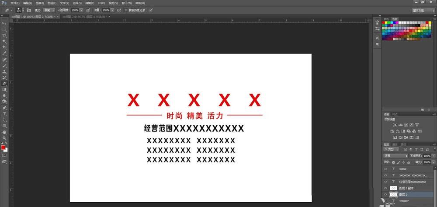Select the Eyedropper tool
Image resolution: width=437 pixels, height=207 pixels.
pos(4,53)
